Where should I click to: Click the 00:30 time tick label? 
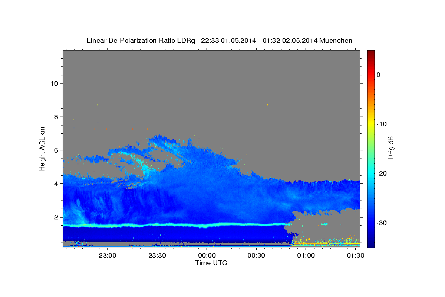pyautogui.click(x=257, y=256)
